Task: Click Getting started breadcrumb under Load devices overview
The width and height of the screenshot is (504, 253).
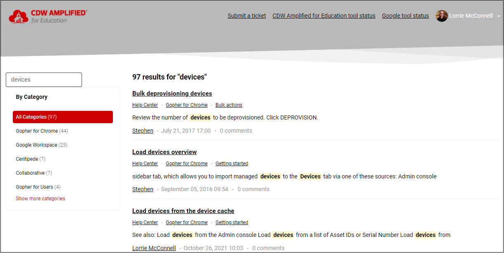Action: tap(232, 164)
